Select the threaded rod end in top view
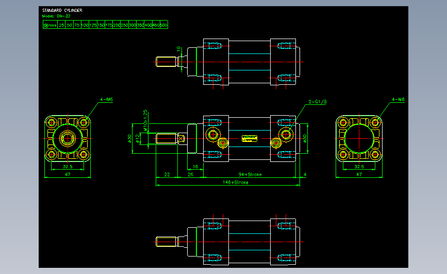The width and height of the screenshot is (447, 274). (166, 62)
